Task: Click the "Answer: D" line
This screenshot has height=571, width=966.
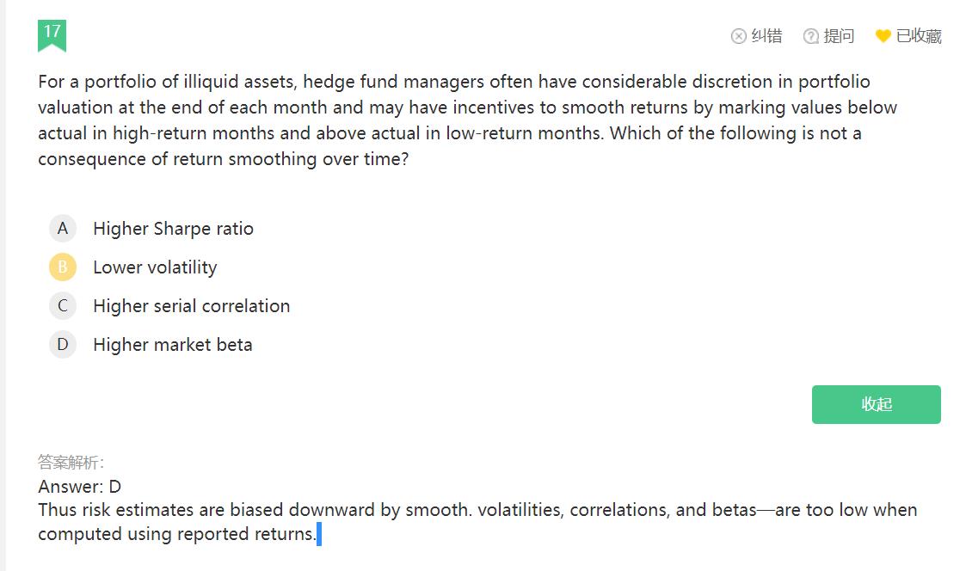Action: 80,486
